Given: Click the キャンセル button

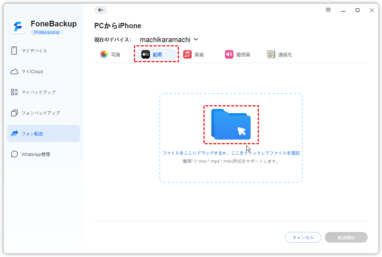Looking at the screenshot, I should 303,237.
